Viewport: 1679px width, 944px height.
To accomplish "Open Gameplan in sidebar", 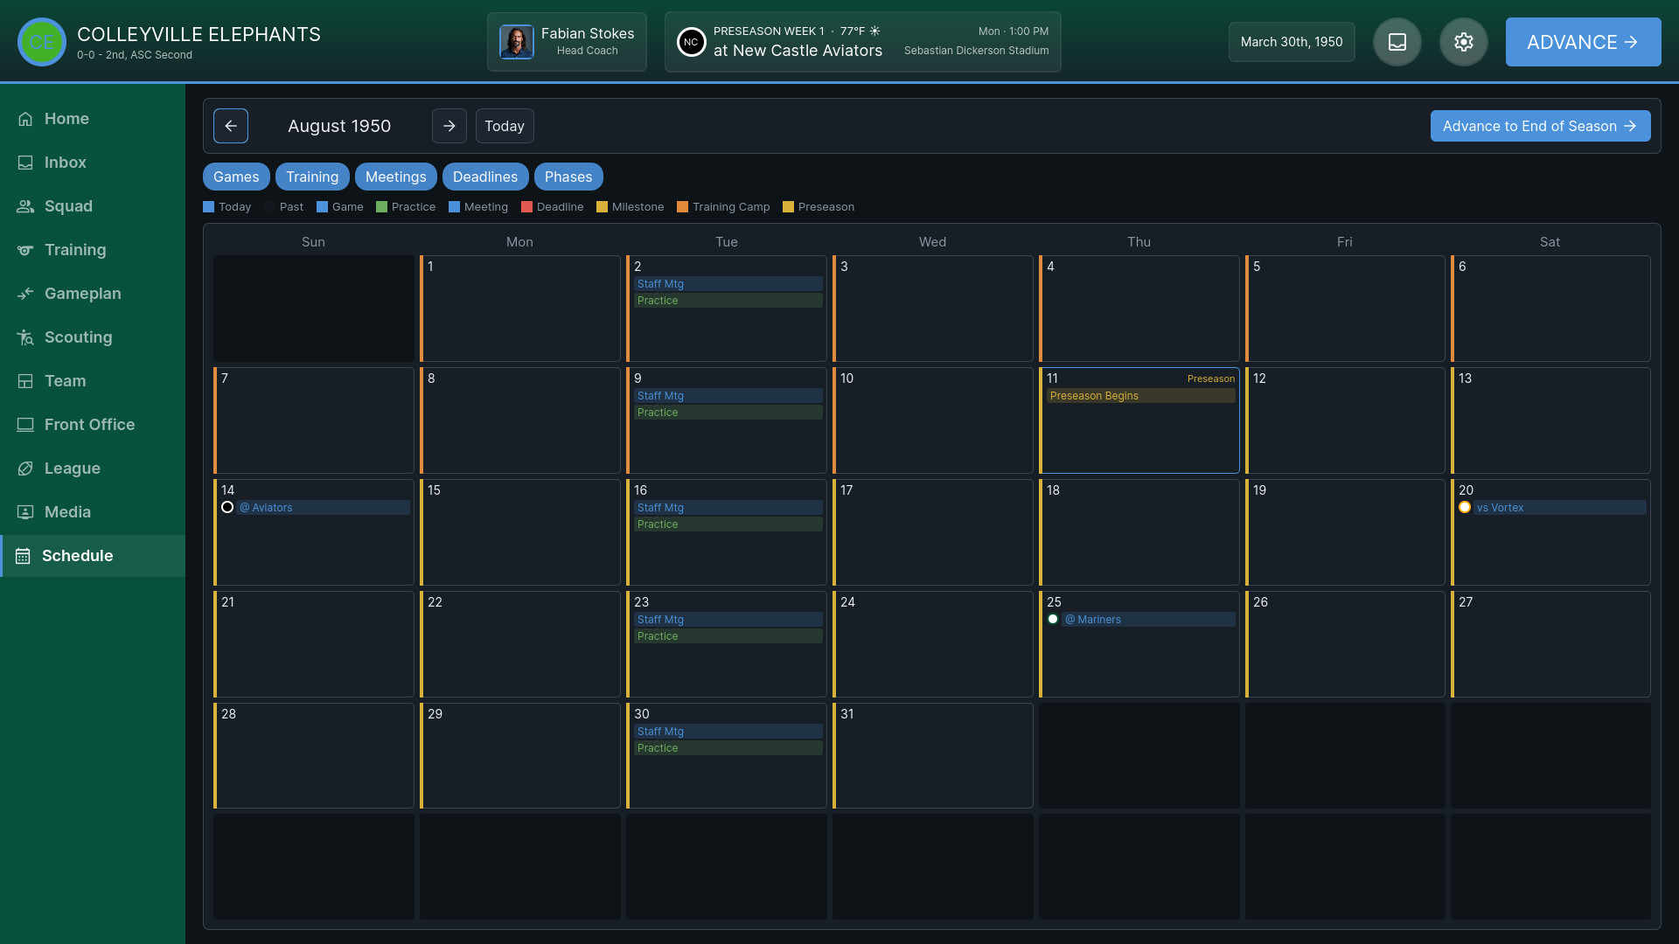I will point(93,294).
